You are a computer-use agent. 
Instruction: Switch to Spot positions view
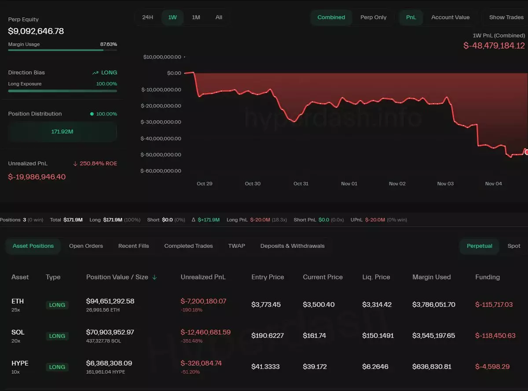[x=513, y=246]
